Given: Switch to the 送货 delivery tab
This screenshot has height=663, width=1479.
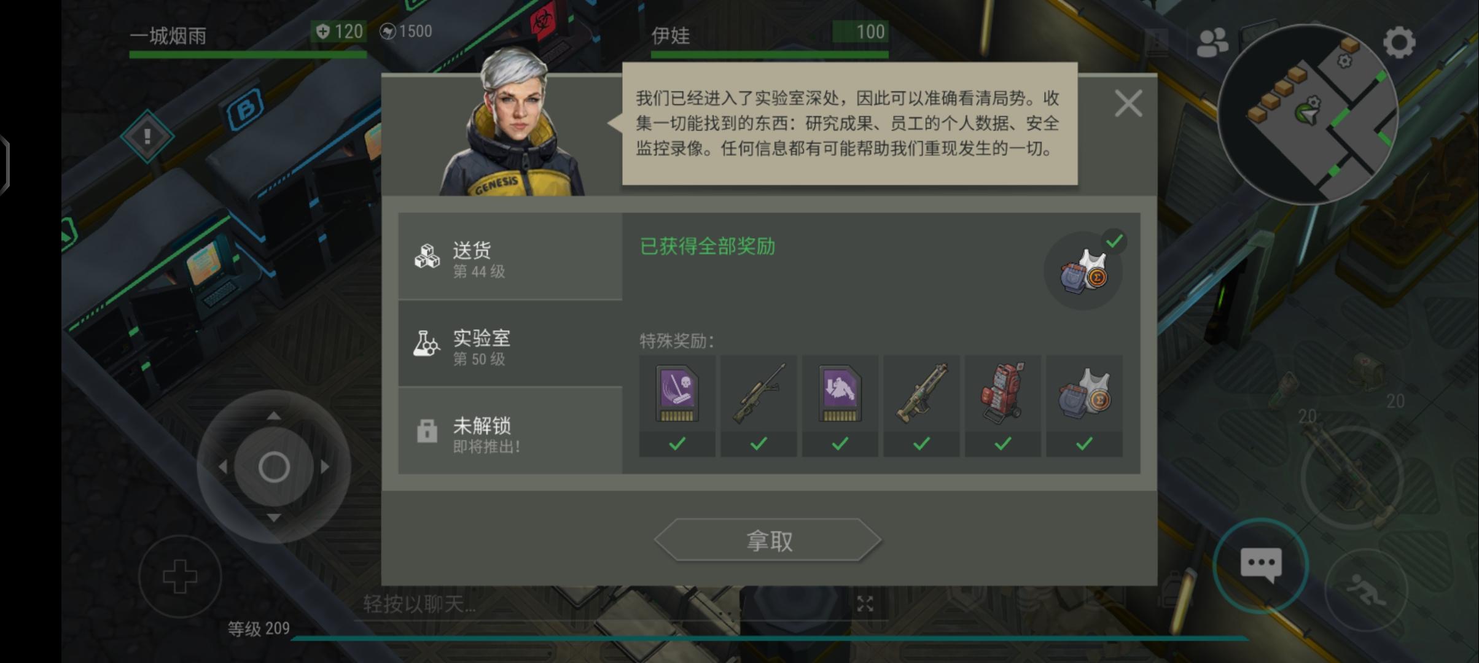Looking at the screenshot, I should (x=510, y=257).
